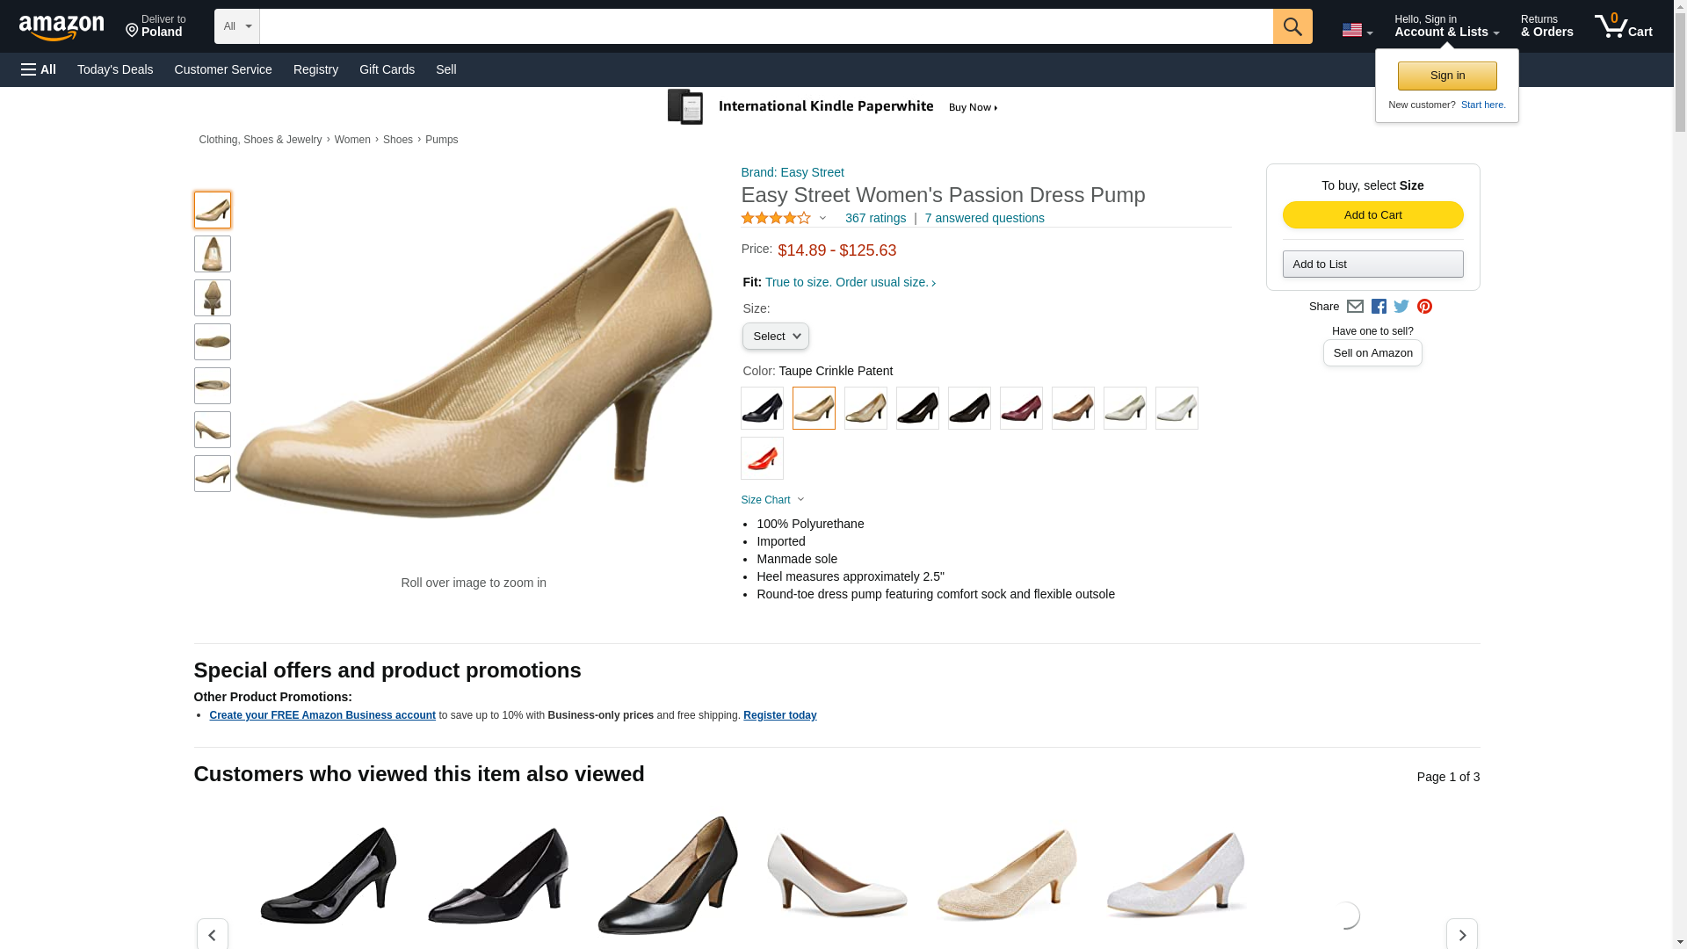Open the 367 ratings link
1687x949 pixels.
[x=875, y=218]
